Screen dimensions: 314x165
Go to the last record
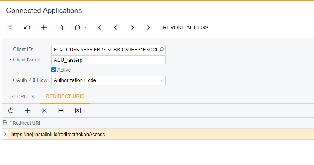[149, 27]
